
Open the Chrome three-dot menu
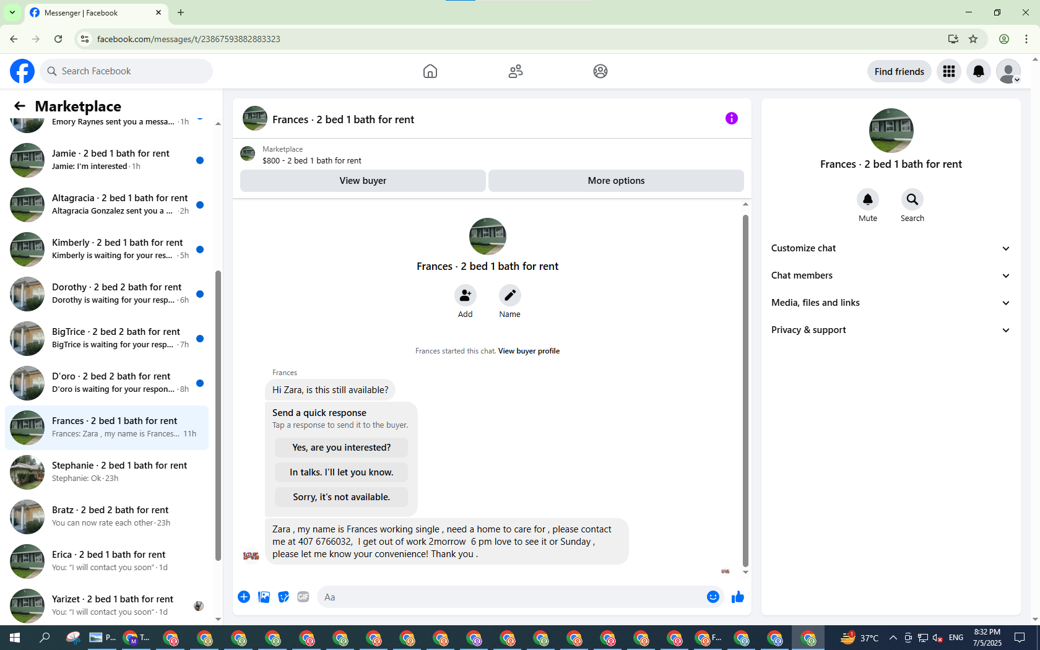coord(1026,39)
